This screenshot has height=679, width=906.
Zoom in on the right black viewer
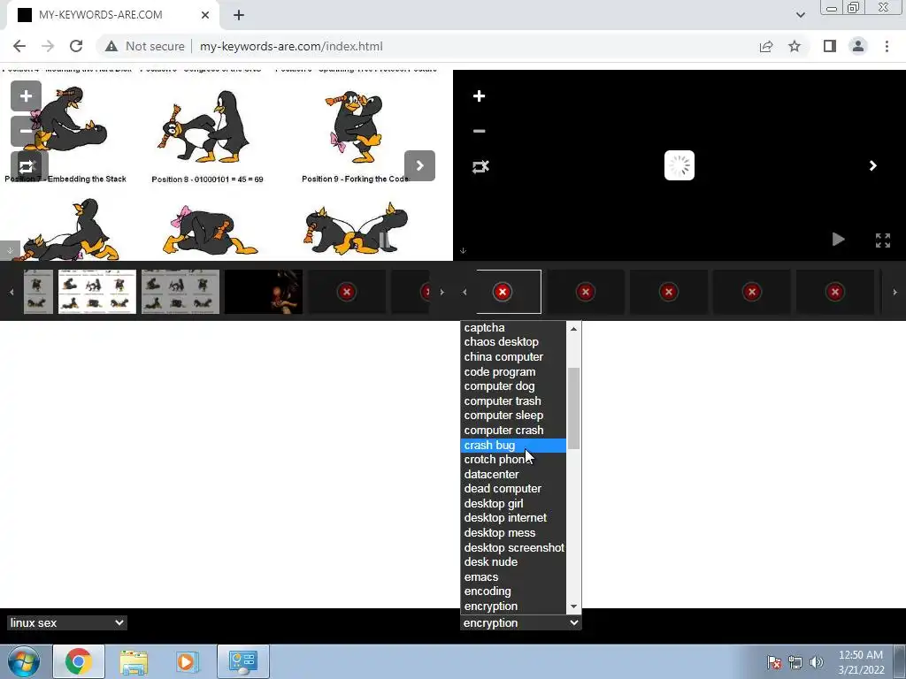[x=479, y=95]
